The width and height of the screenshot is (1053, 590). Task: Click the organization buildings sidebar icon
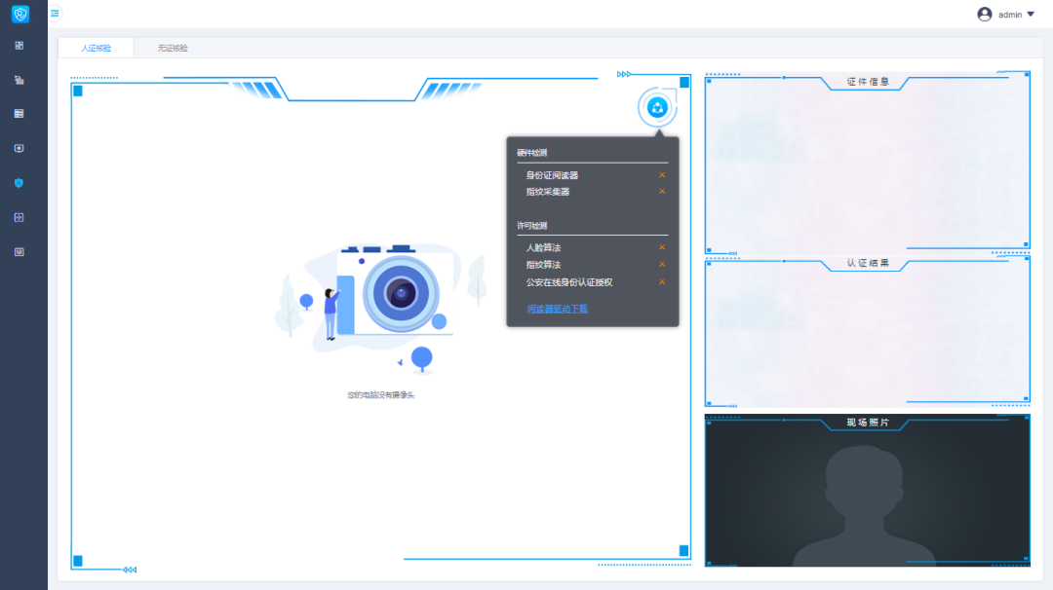[19, 80]
